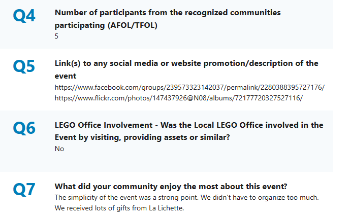Click the answer value 5 under Q4
This screenshot has width=350, height=217.
point(56,37)
